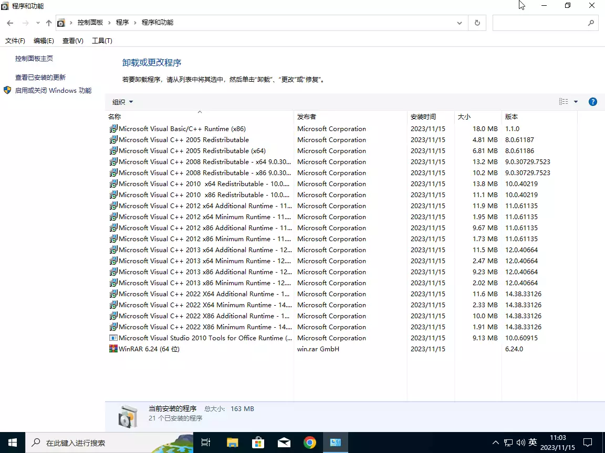
Task: Open the 组织 dropdown menu
Action: tap(122, 102)
